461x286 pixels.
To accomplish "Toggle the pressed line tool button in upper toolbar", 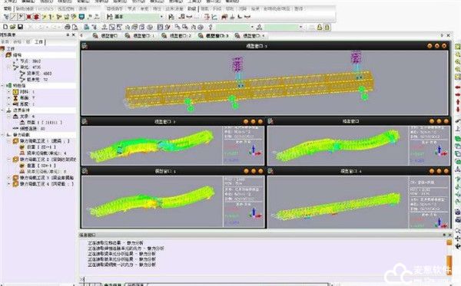I will (x=14, y=17).
